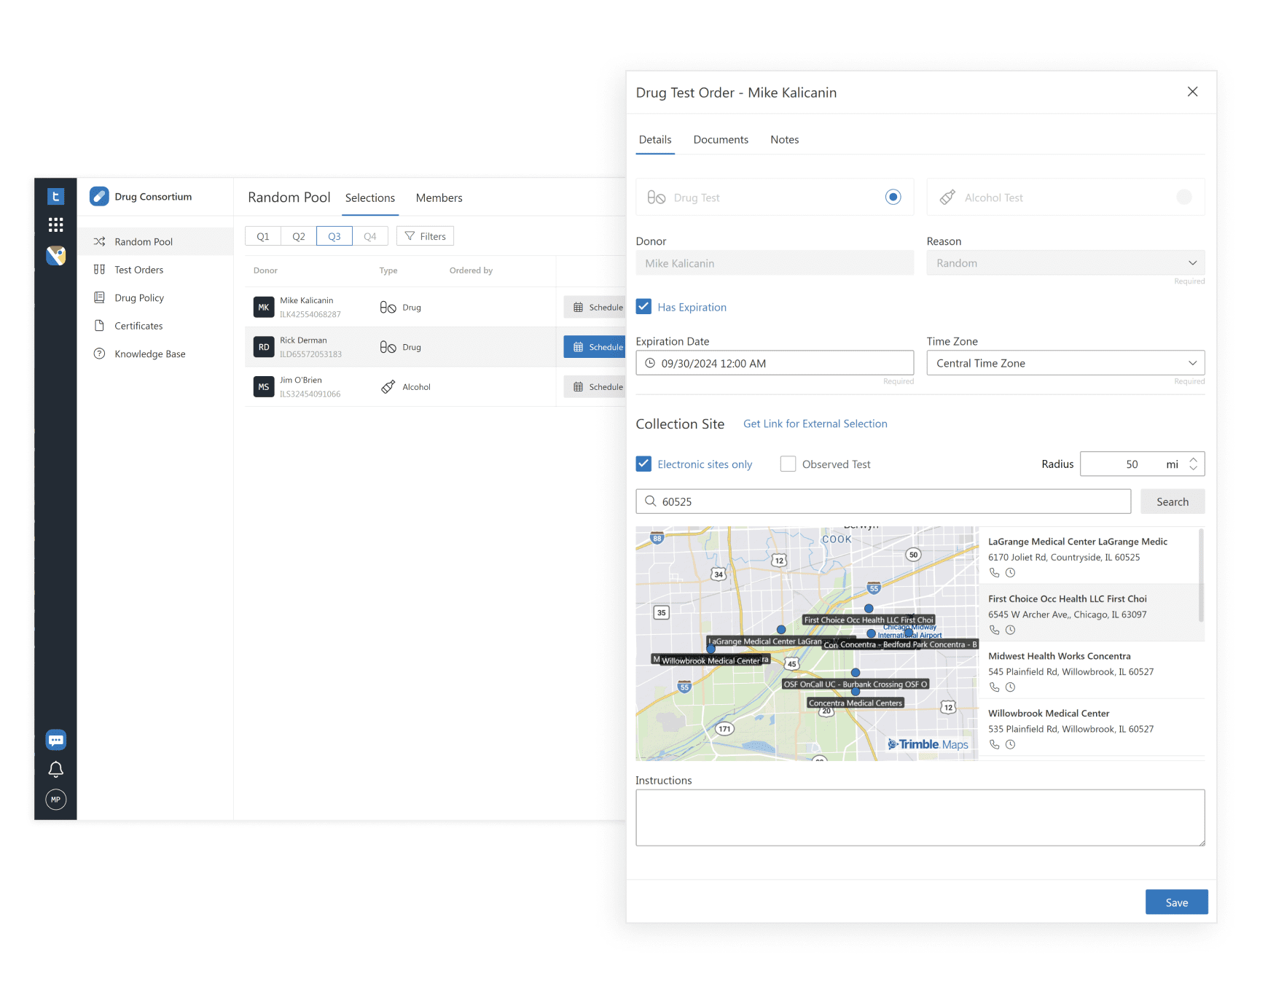The height and width of the screenshot is (995, 1268).
Task: Open notifications bell icon
Action: point(55,770)
